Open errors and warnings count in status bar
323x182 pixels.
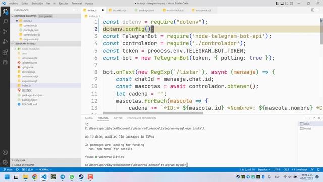tap(27, 170)
